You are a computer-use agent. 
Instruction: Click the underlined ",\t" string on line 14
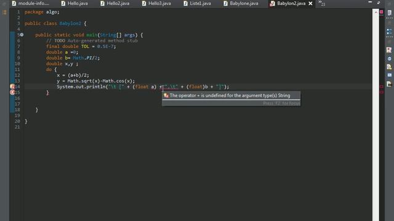(171, 87)
